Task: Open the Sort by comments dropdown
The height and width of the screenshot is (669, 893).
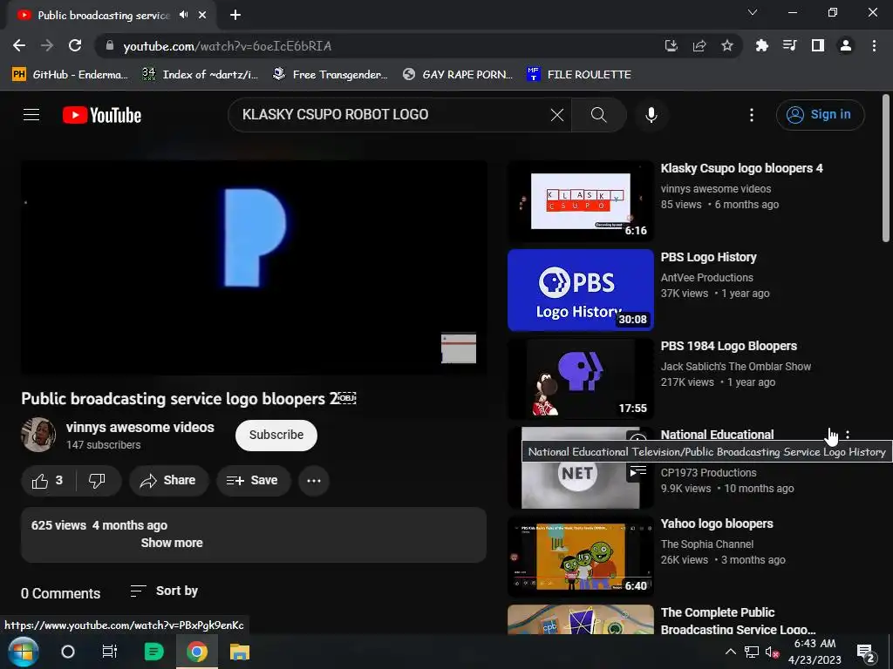Action: [x=164, y=591]
